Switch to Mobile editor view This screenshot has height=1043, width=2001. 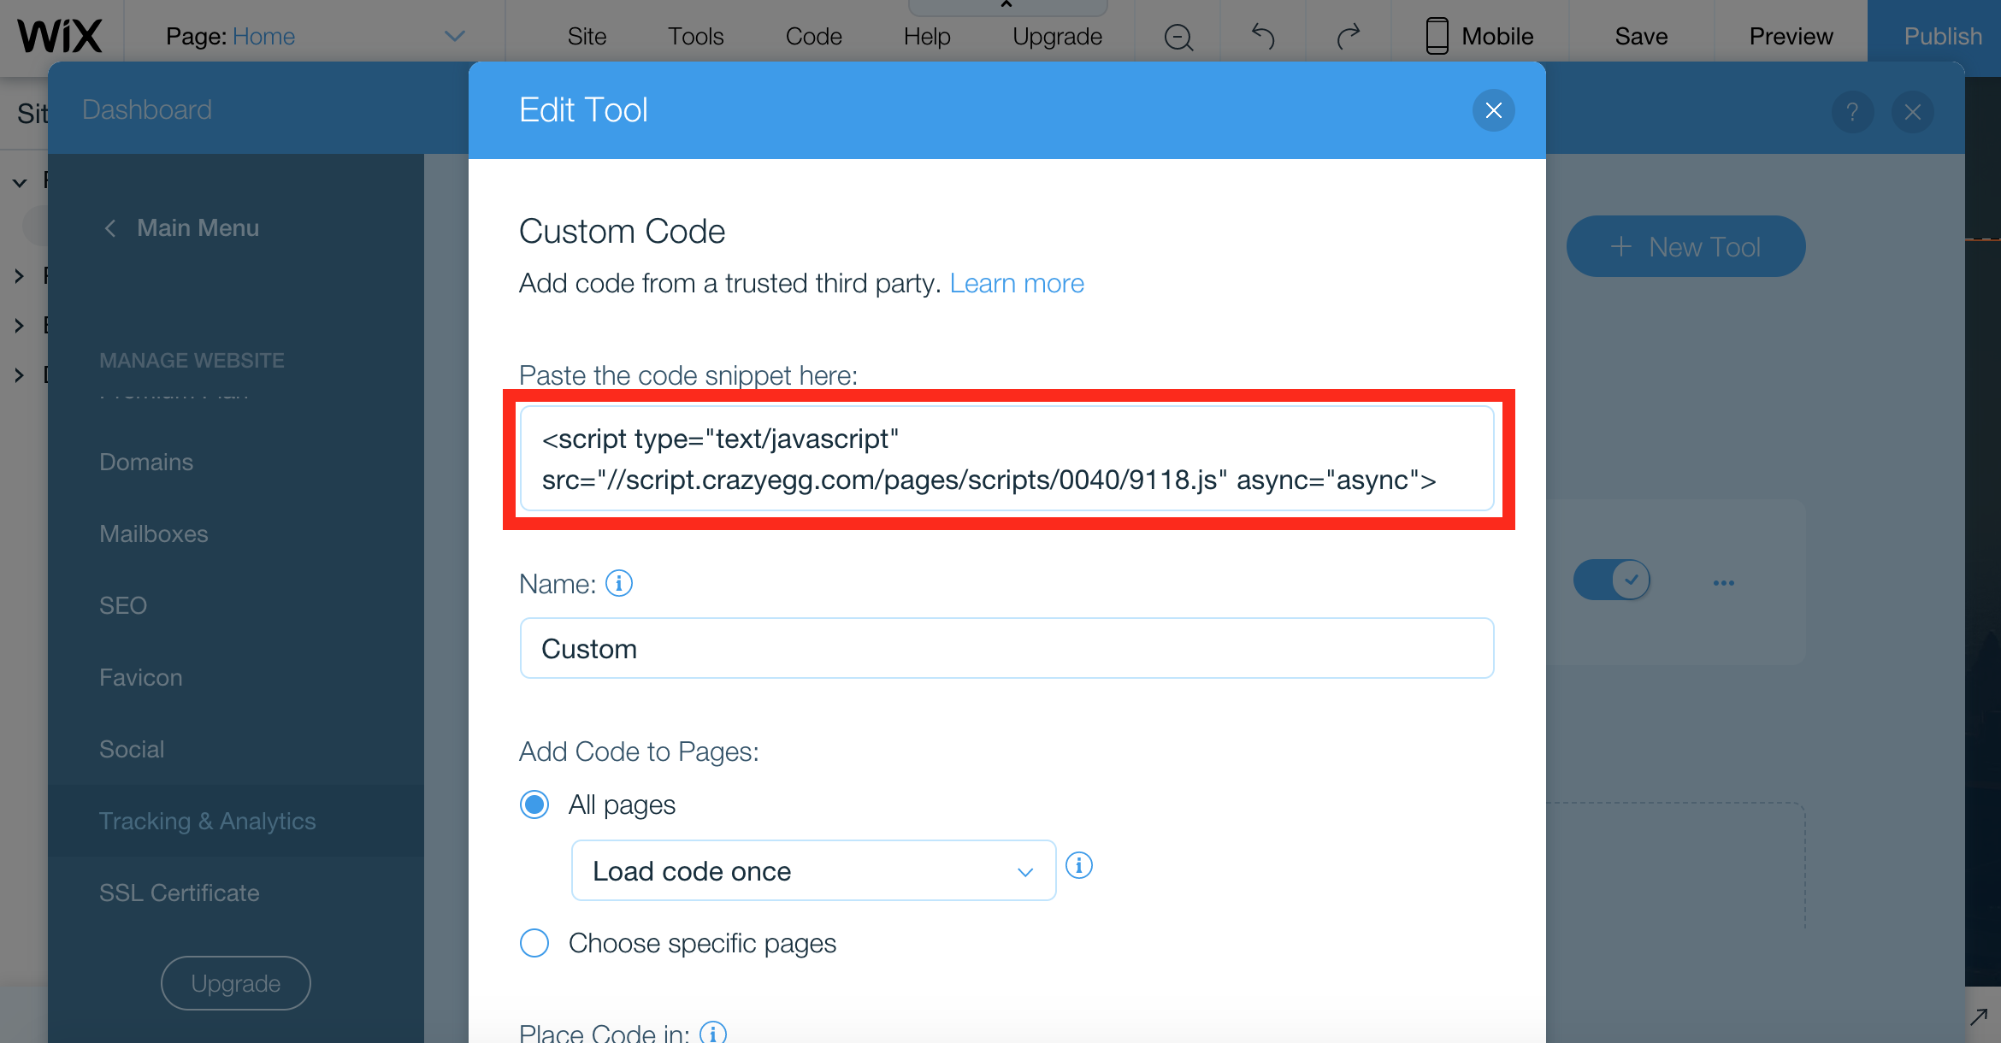tap(1479, 36)
